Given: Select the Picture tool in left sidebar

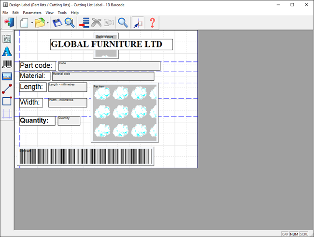Looking at the screenshot, I should pyautogui.click(x=7, y=76).
